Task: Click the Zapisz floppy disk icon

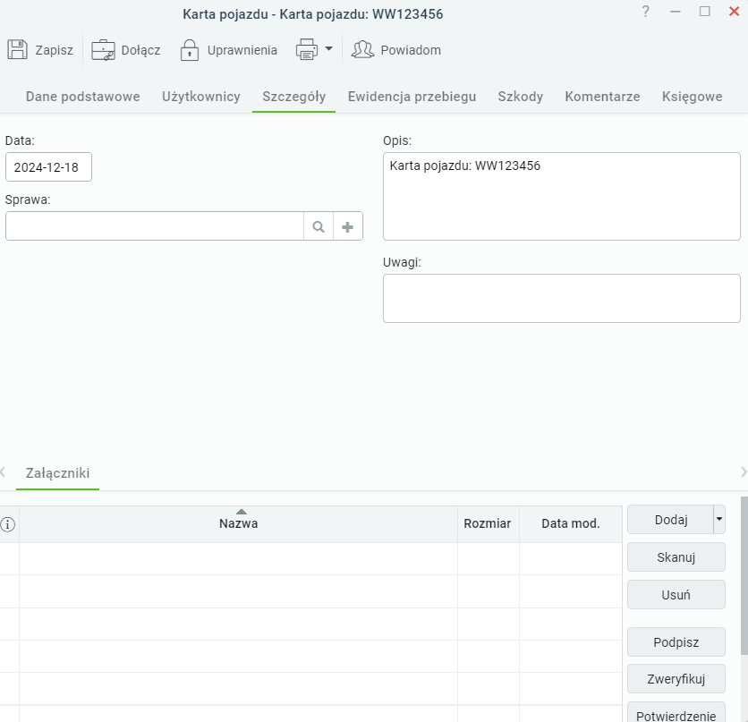Action: [x=18, y=49]
